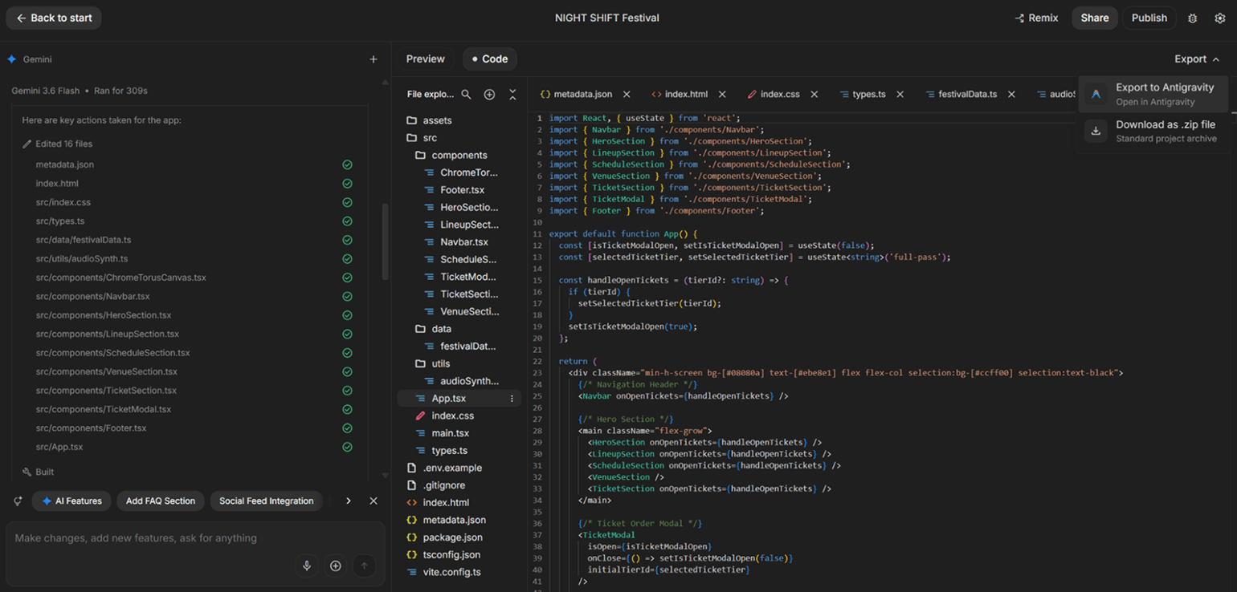Start a new chat with plus icon
This screenshot has width=1237, height=592.
pos(373,59)
